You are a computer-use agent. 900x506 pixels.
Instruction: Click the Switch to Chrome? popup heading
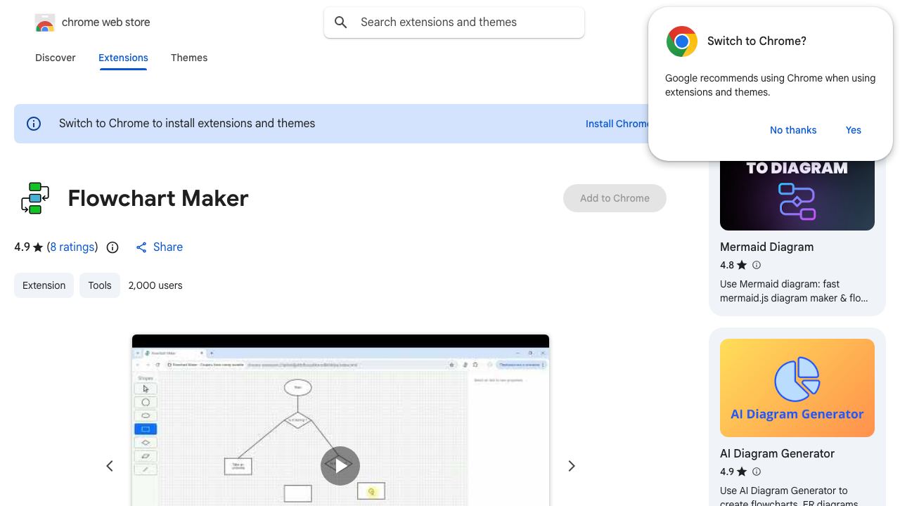point(757,41)
